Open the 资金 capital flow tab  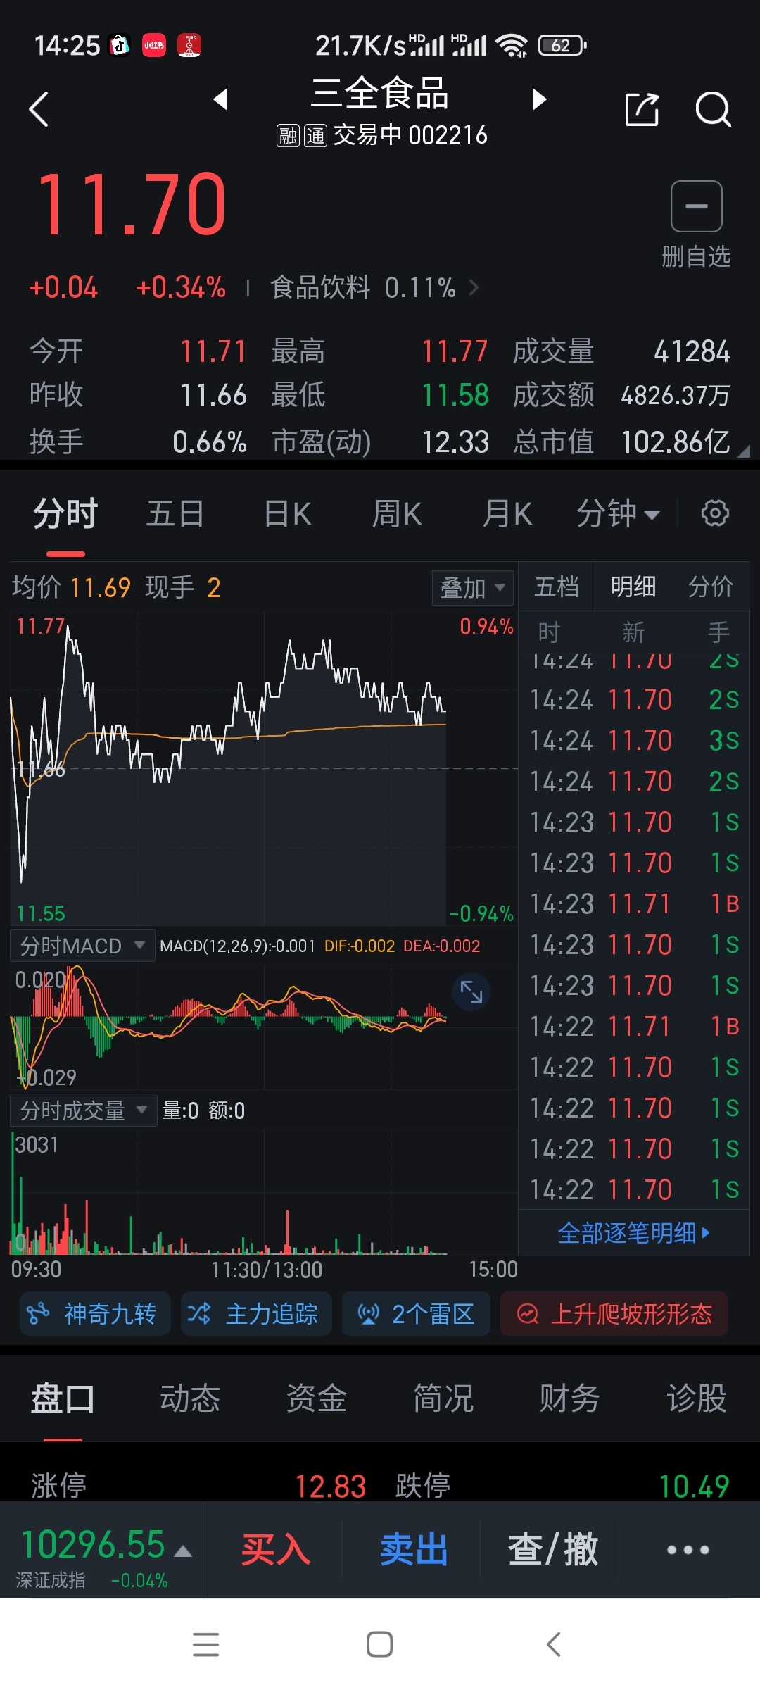click(317, 1398)
